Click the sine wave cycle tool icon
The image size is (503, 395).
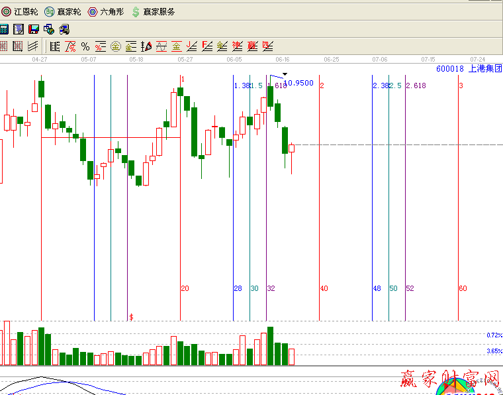(x=161, y=46)
